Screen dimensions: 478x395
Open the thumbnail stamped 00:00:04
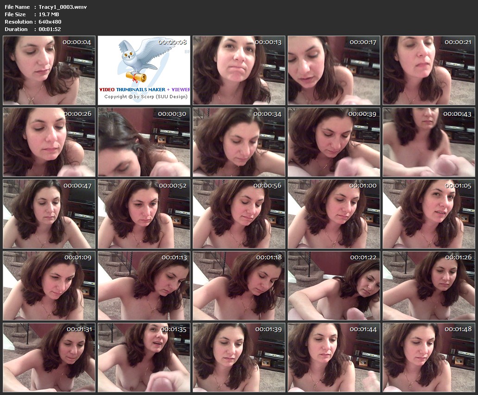[49, 70]
